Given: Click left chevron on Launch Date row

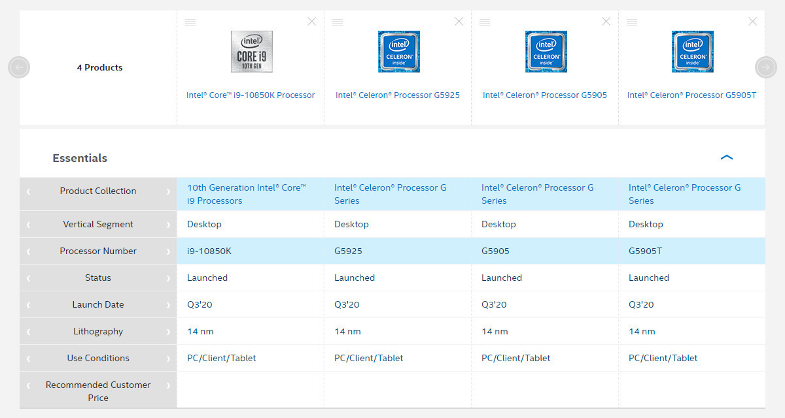Looking at the screenshot, I should (28, 305).
